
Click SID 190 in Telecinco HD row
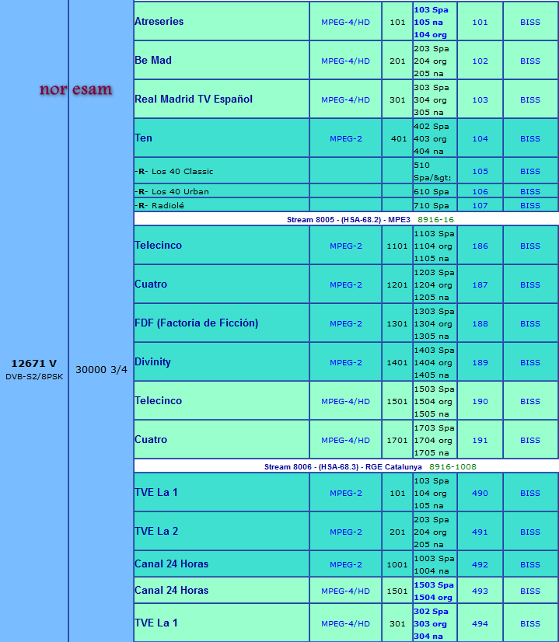tap(480, 402)
